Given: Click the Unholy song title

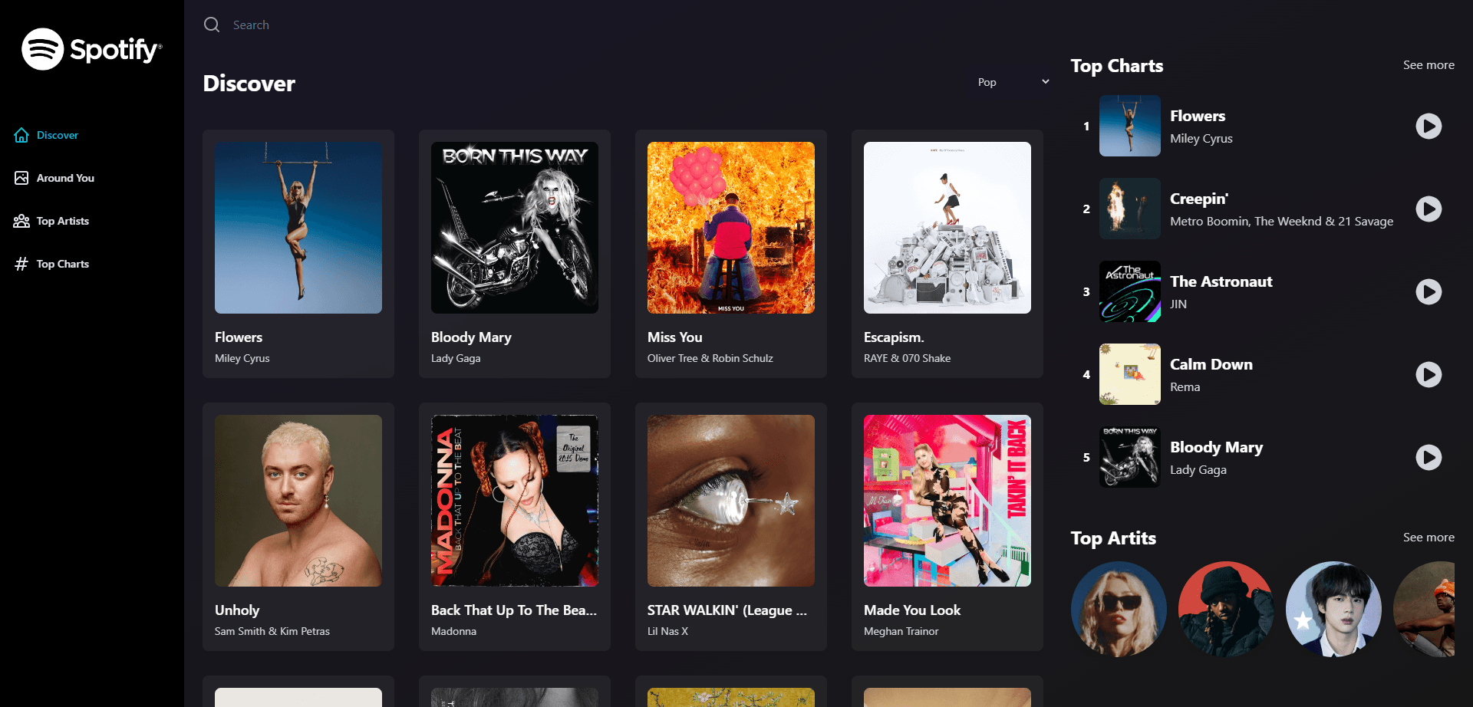Looking at the screenshot, I should click(x=237, y=610).
